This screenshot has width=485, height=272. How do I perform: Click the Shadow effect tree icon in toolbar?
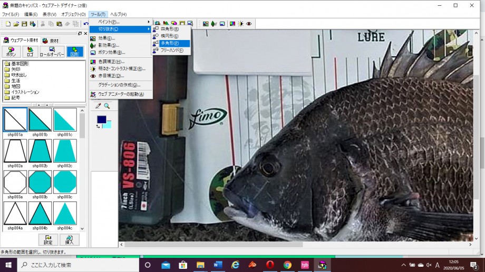(x=214, y=24)
